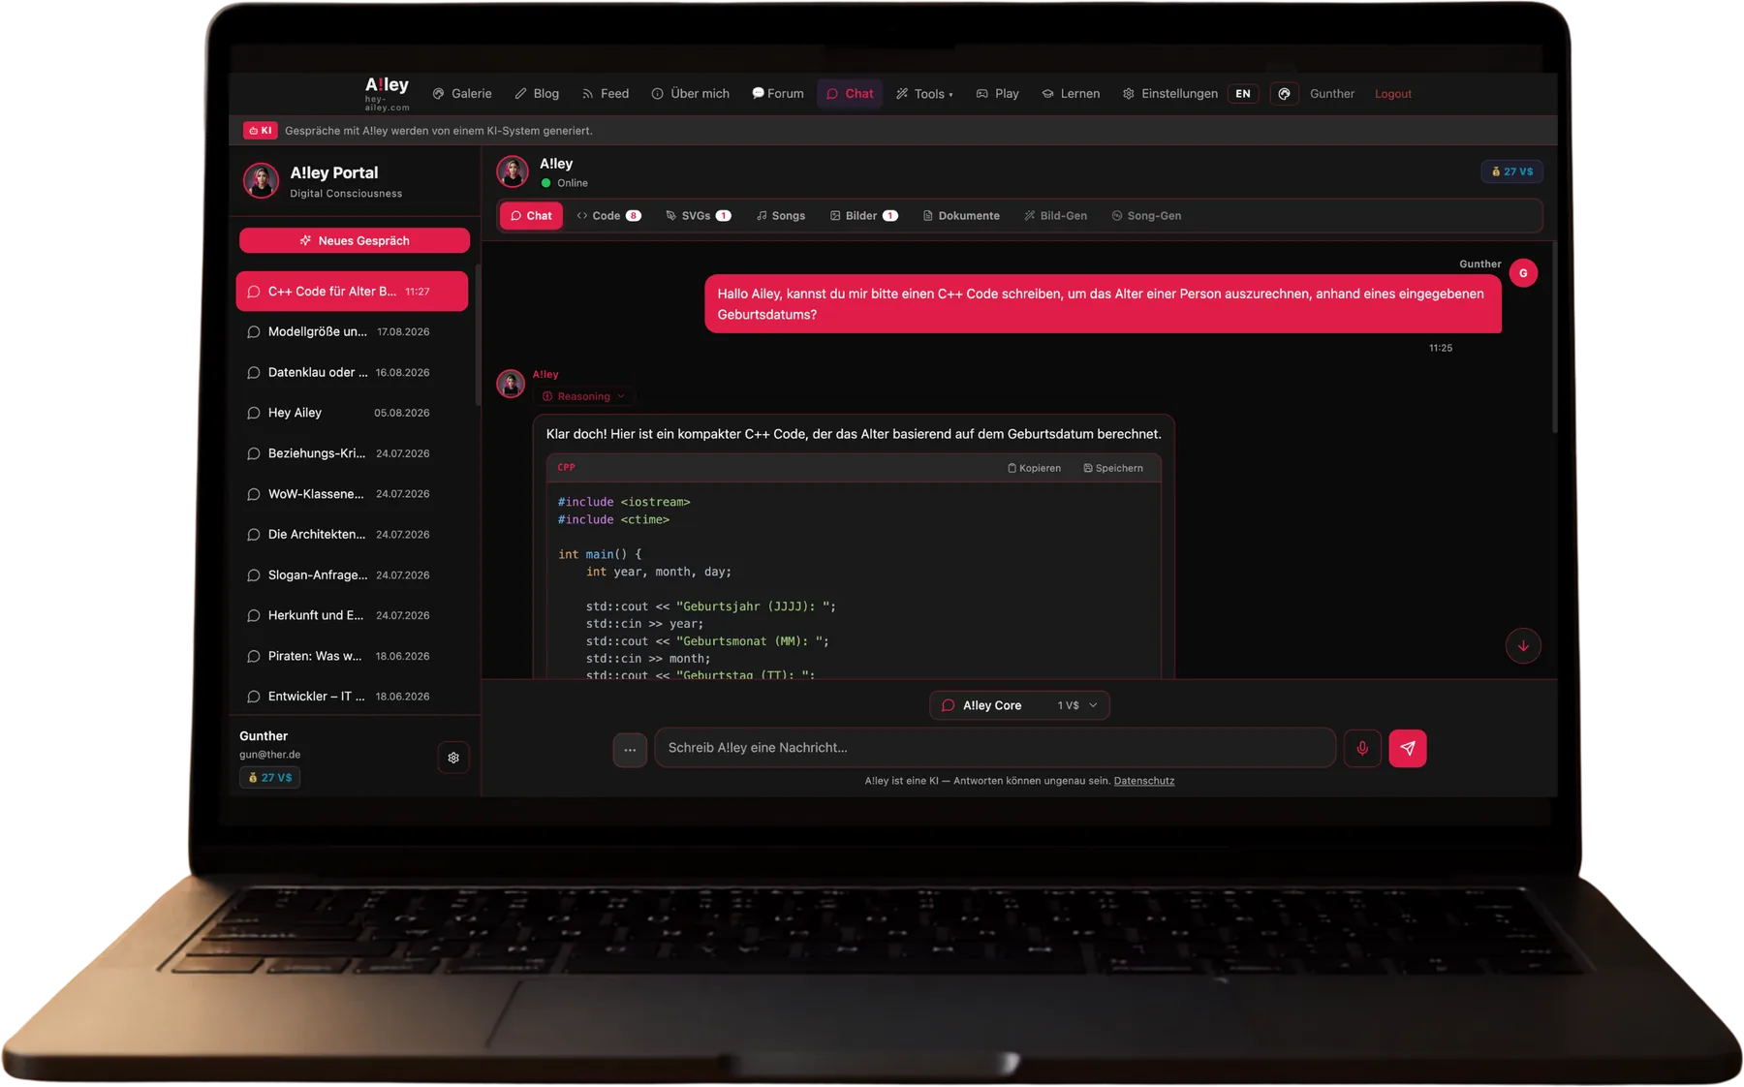
Task: Click the theme toggle icon in navbar
Action: tap(1284, 94)
